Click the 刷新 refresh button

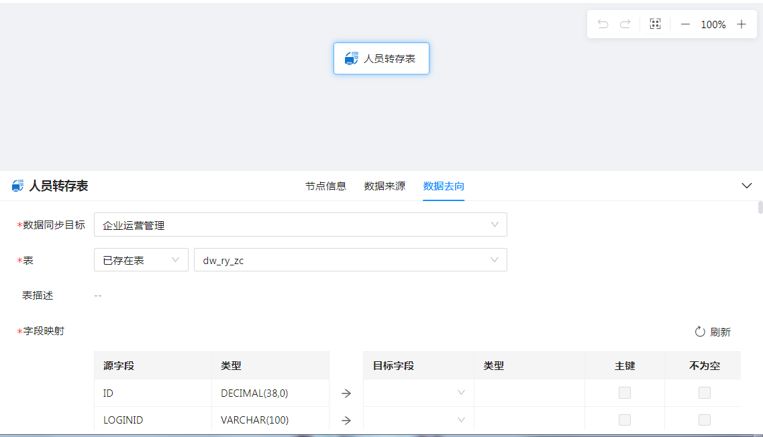pyautogui.click(x=713, y=332)
